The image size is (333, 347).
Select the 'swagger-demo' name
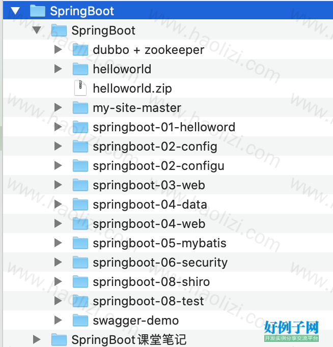tap(136, 321)
